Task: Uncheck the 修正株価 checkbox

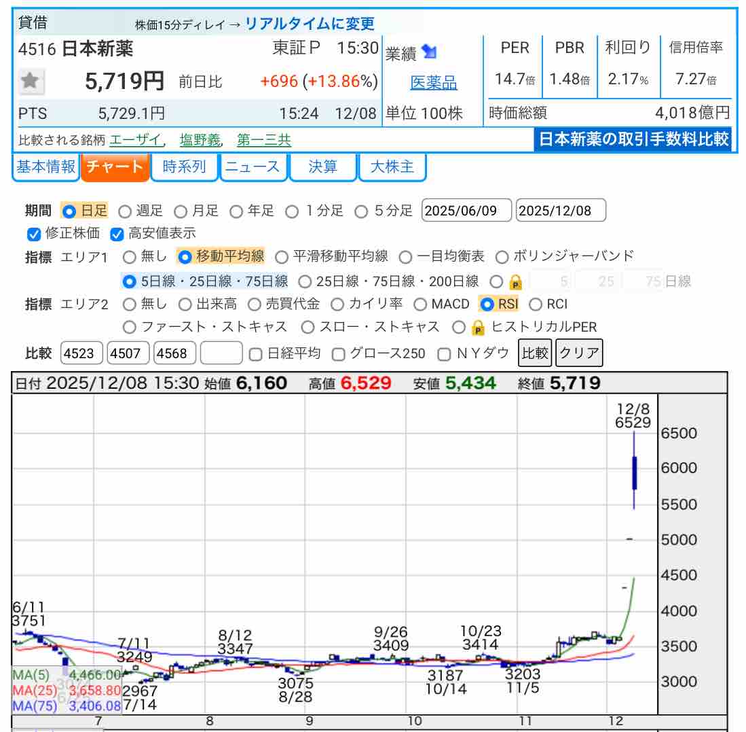Action: point(34,234)
